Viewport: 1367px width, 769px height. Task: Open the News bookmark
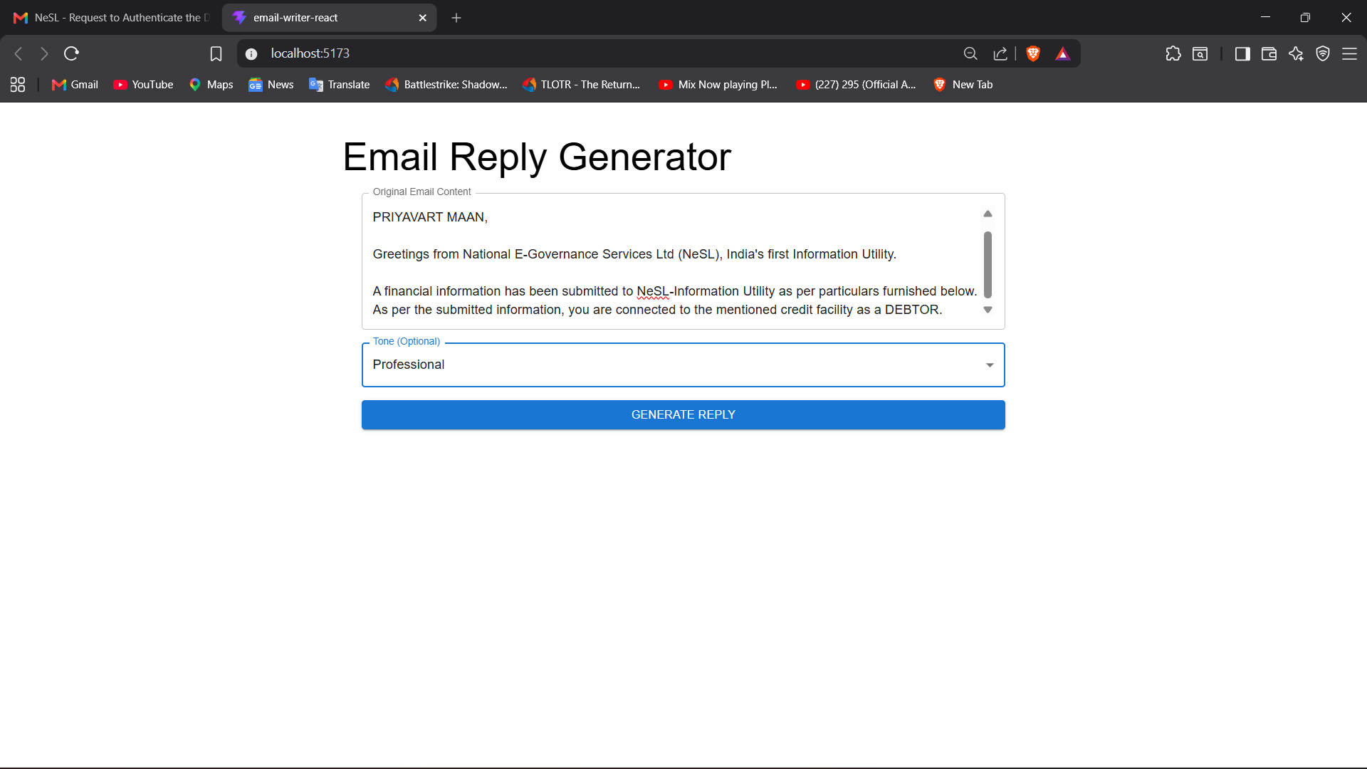click(271, 85)
